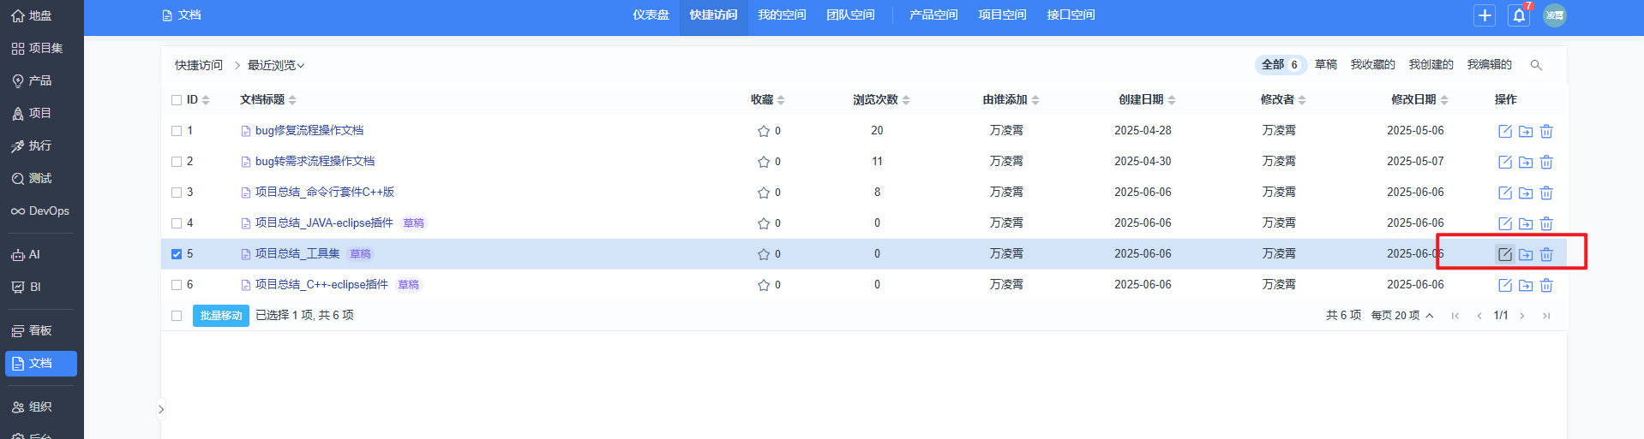The width and height of the screenshot is (1644, 439).
Task: Check the checkbox for row ID 3
Action: 177,193
